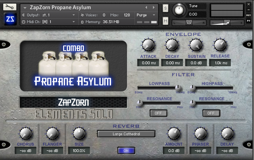This screenshot has height=160, width=254.
Task: Click the Attack value 0.00 ms
Action: click(x=148, y=63)
